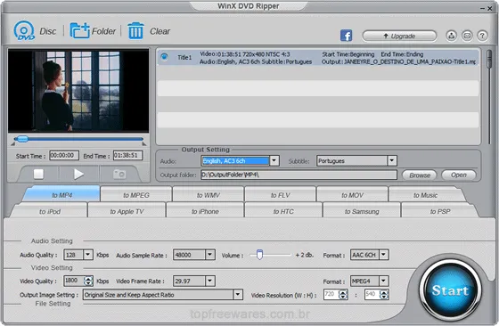Open the Audio Quality dropdown

88,255
